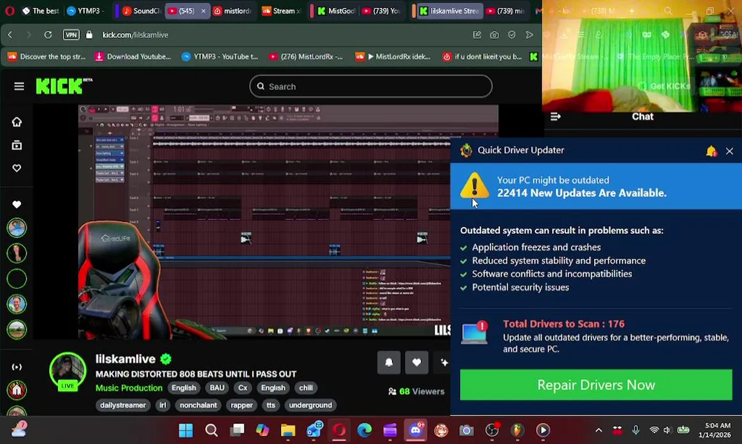The image size is (742, 444).
Task: Select the Cx tag
Action: pyautogui.click(x=243, y=388)
